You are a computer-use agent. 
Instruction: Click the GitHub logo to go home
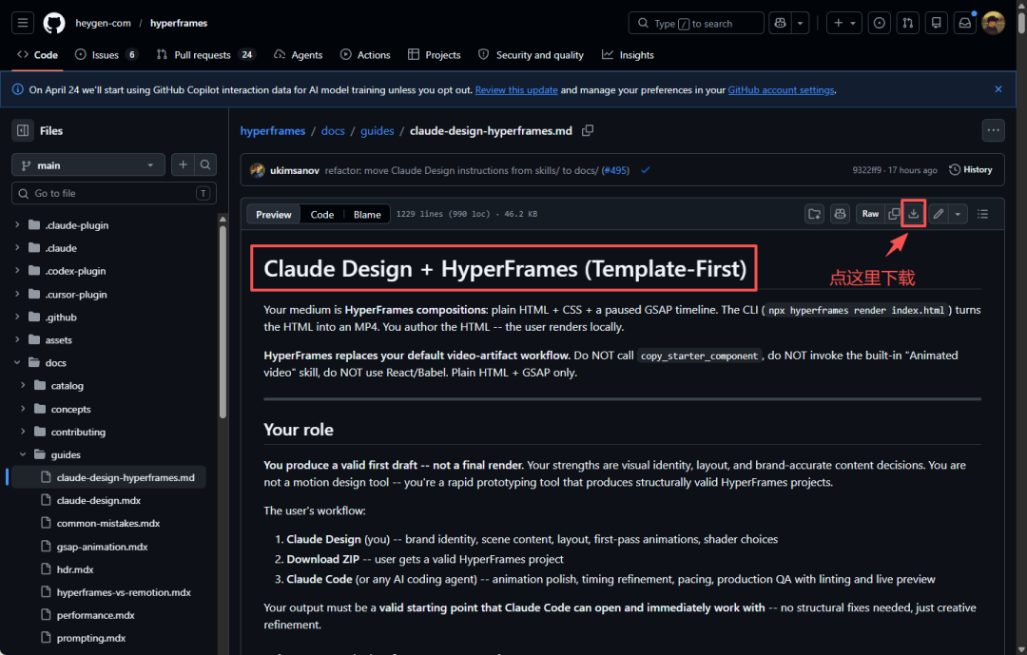(54, 23)
